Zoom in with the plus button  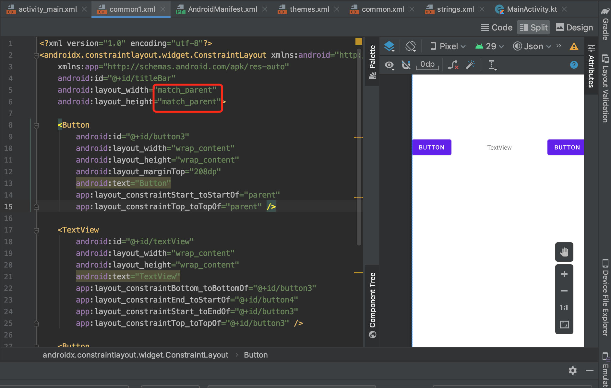pos(564,274)
